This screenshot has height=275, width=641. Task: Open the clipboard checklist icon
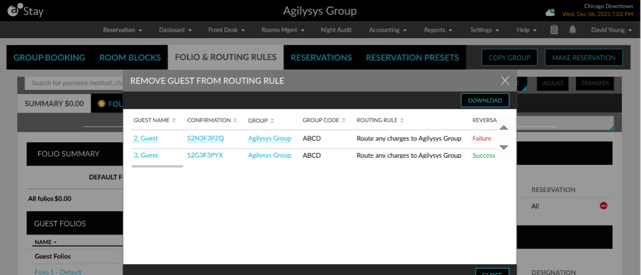click(x=554, y=30)
